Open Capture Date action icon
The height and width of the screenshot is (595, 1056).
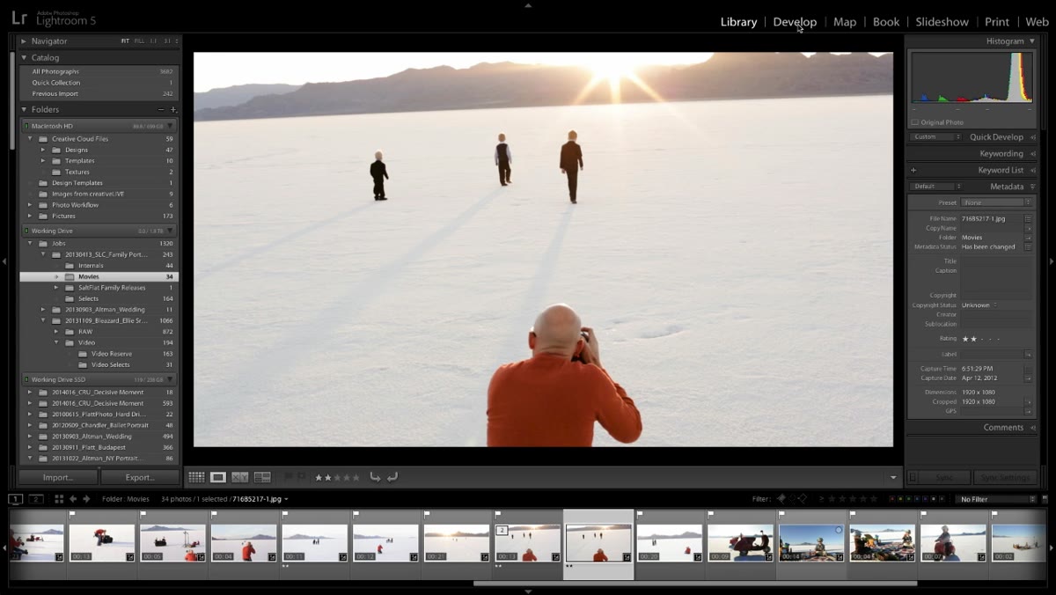click(1028, 378)
